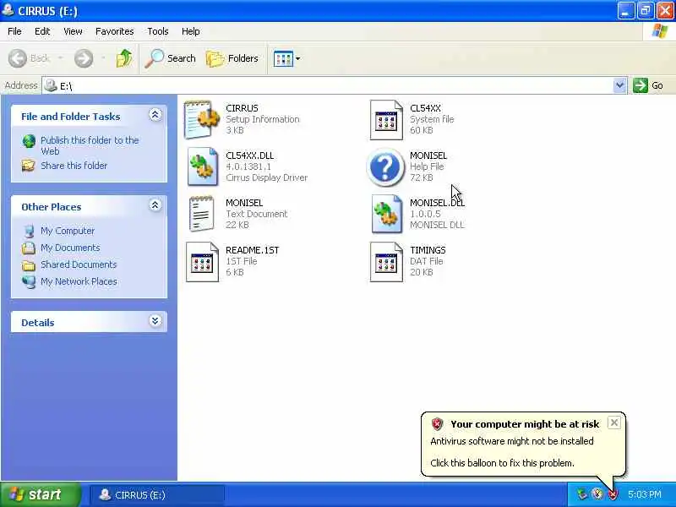This screenshot has height=507, width=676.
Task: Click Publish this folder to the Web link
Action: click(x=90, y=145)
